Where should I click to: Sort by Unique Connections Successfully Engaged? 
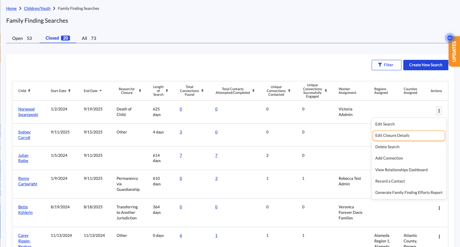click(x=326, y=91)
